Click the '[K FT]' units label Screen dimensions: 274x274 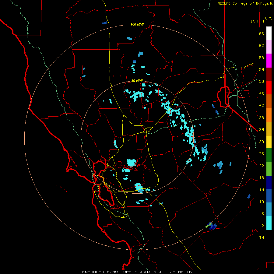(x=257, y=21)
